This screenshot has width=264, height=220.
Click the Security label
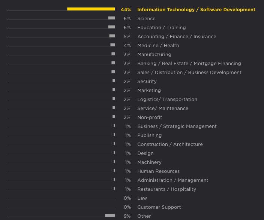[x=147, y=82]
